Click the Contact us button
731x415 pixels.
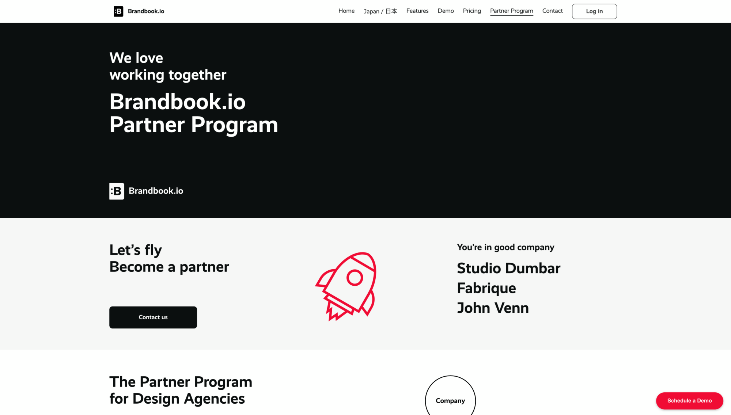coord(153,317)
